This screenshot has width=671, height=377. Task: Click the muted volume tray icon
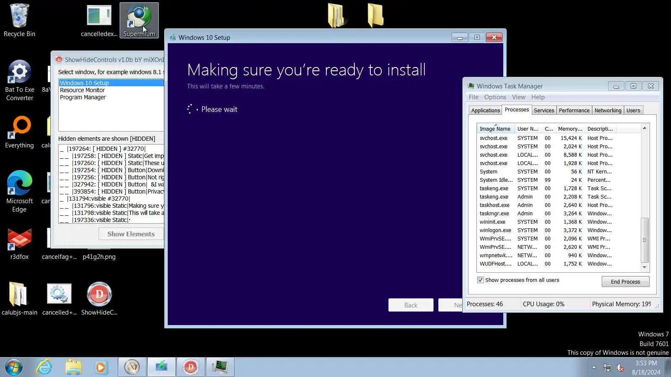tap(620, 368)
